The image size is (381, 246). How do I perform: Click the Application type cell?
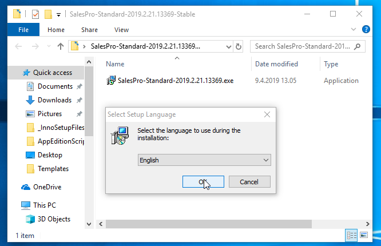click(341, 81)
